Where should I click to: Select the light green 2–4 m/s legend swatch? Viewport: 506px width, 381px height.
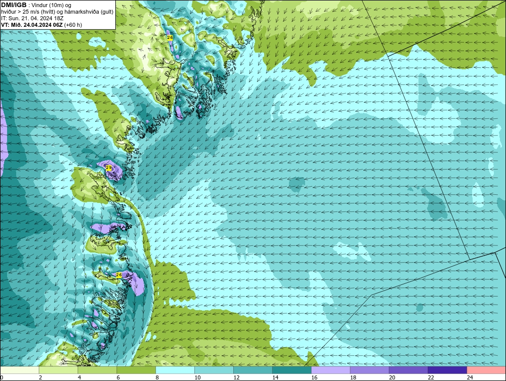pyautogui.click(x=58, y=370)
